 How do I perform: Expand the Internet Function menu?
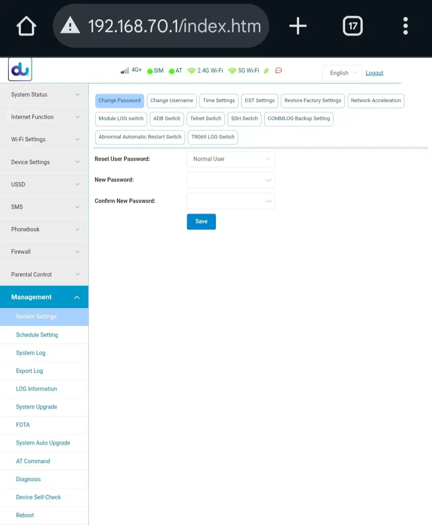[x=44, y=117]
